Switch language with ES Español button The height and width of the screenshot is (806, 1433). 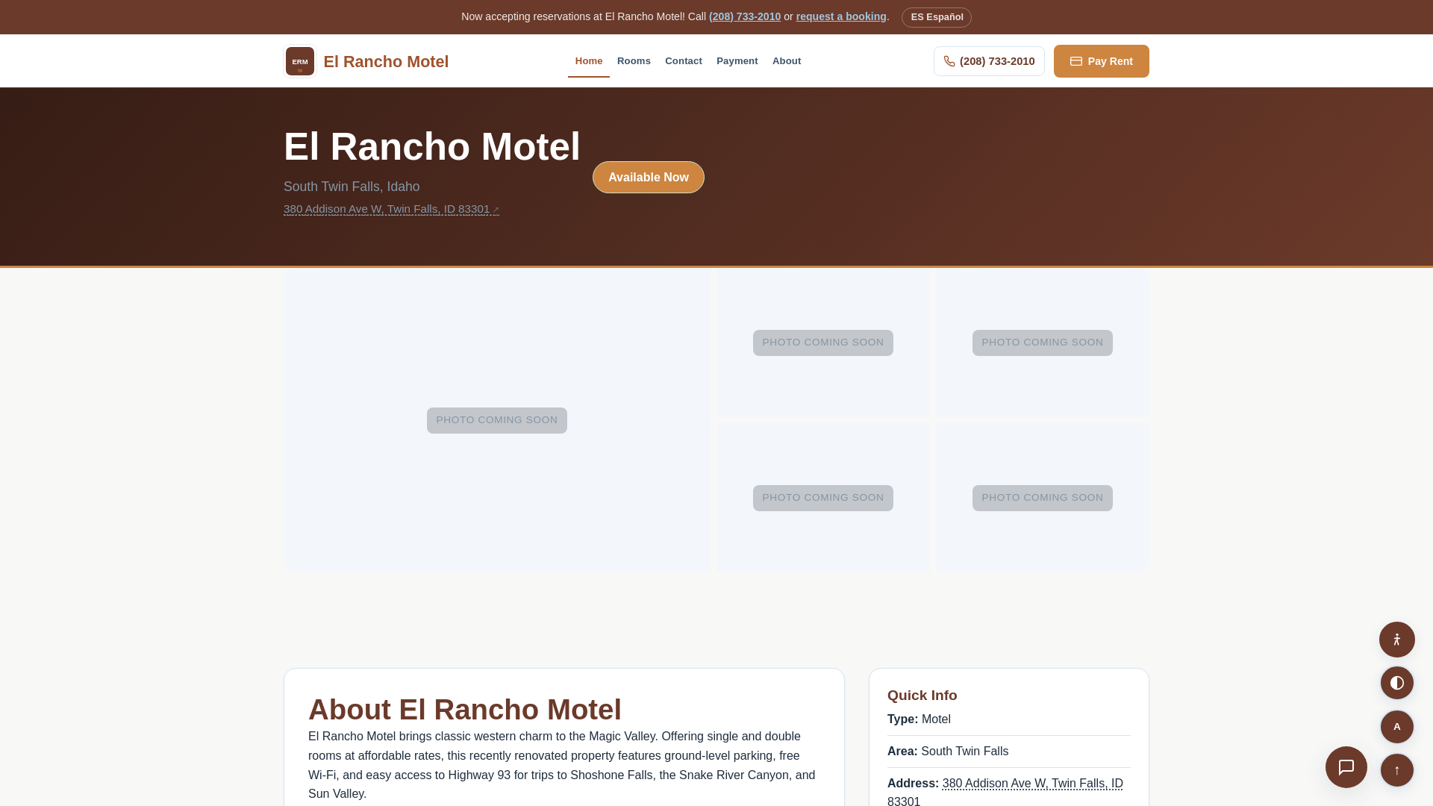(x=936, y=17)
